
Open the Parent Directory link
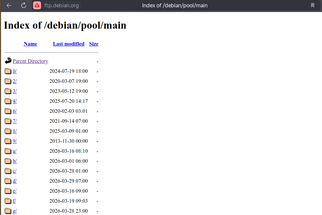[x=30, y=61]
